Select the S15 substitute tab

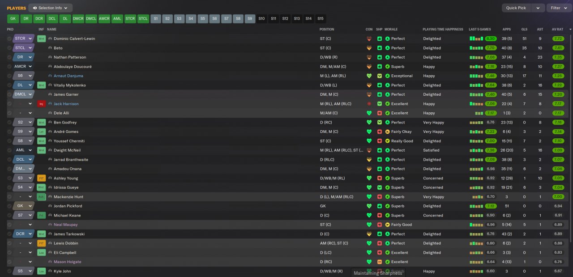321,19
